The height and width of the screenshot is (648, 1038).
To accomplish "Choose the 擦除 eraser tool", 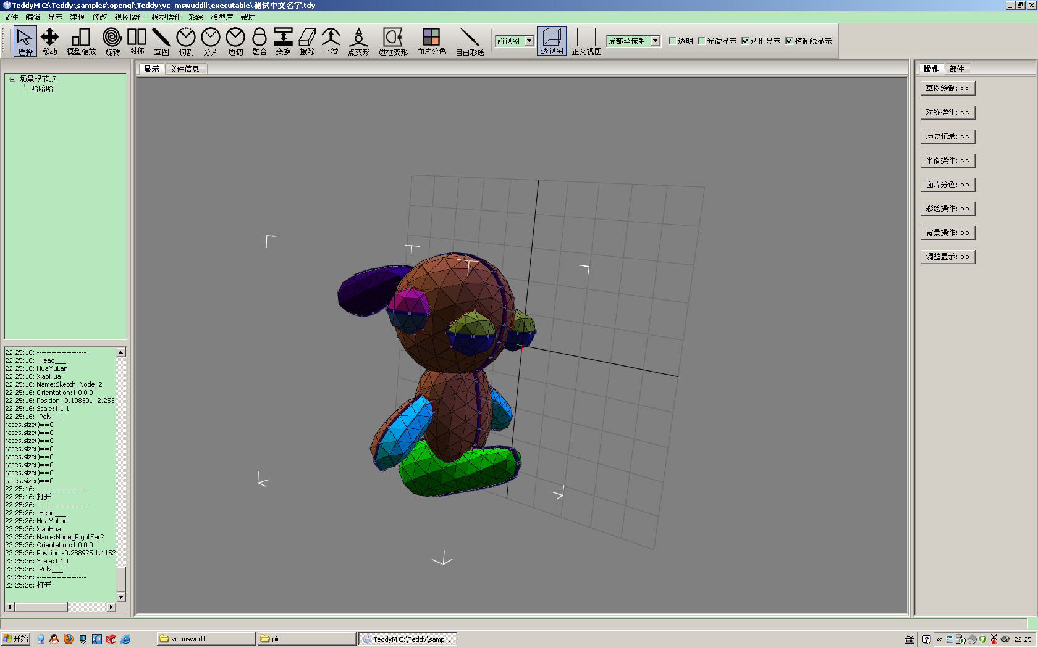I will [x=307, y=41].
